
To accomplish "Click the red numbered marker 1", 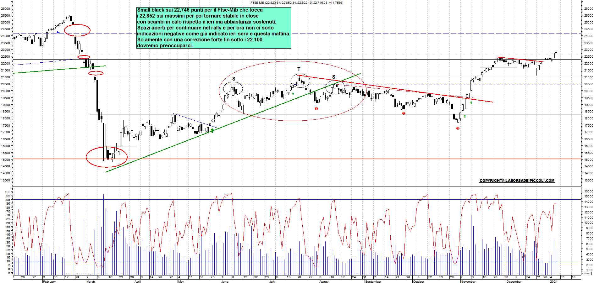I will (x=316, y=109).
